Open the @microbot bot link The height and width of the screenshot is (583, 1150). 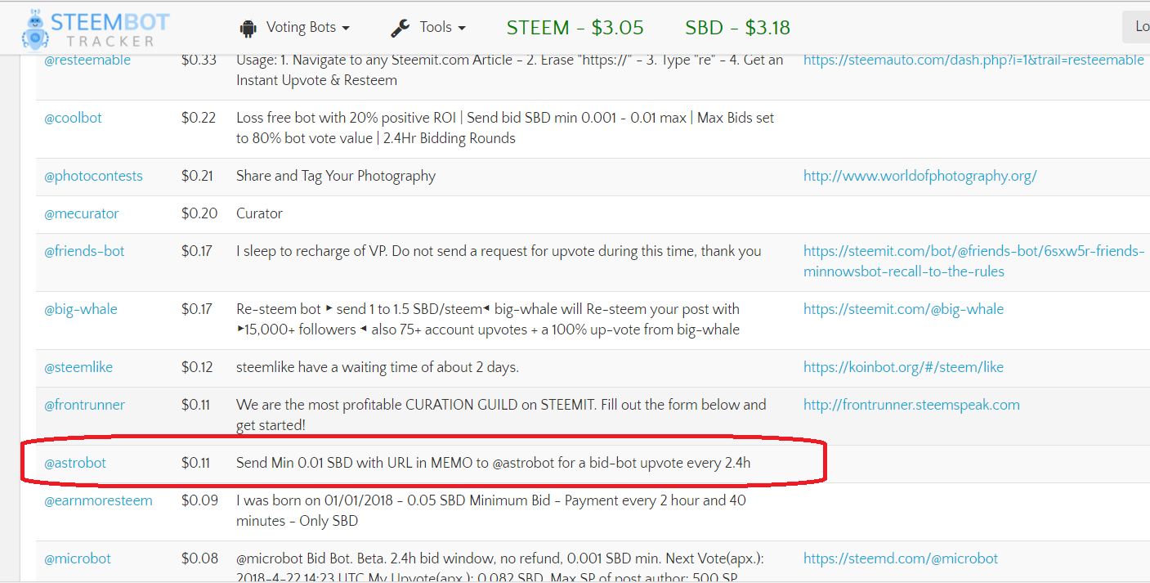[78, 558]
